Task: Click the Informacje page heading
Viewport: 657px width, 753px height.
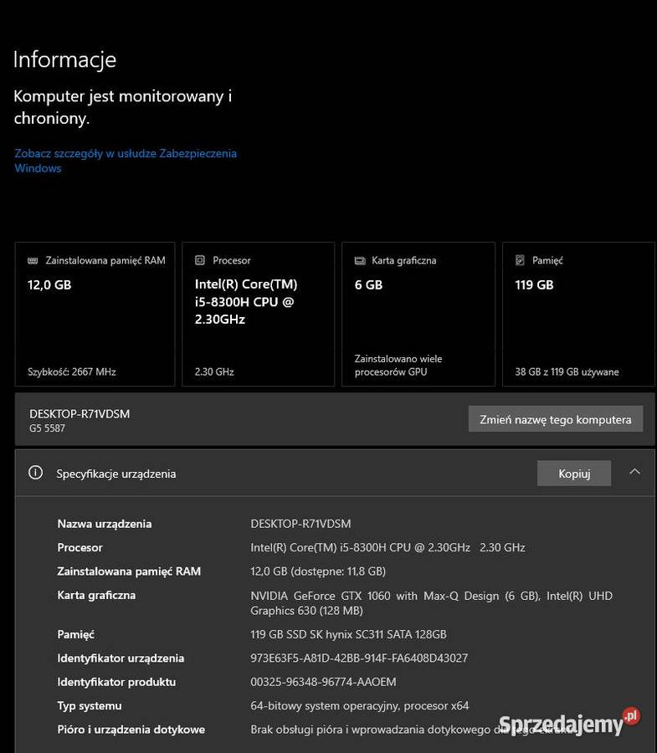Action: point(64,60)
